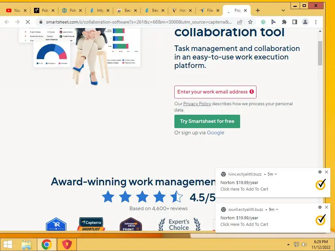Click the Capterra Shortlist badge

click(x=91, y=224)
